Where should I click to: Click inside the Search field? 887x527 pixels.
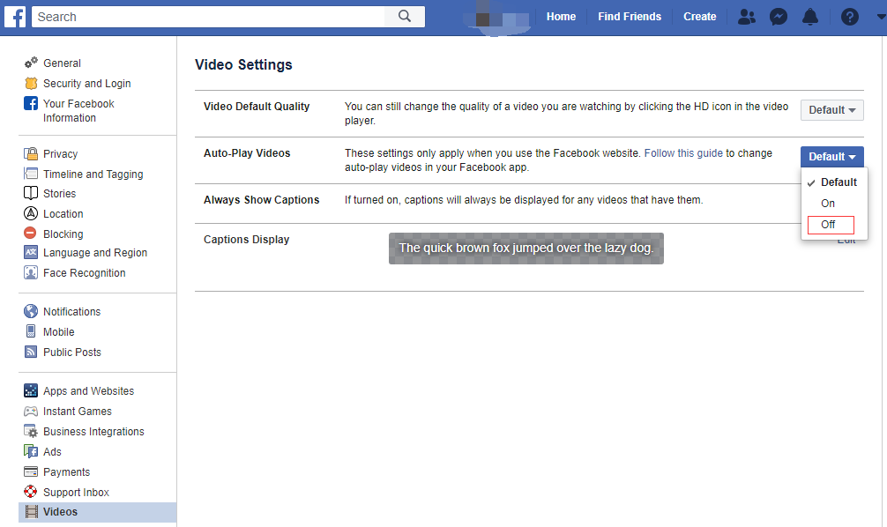(x=208, y=17)
